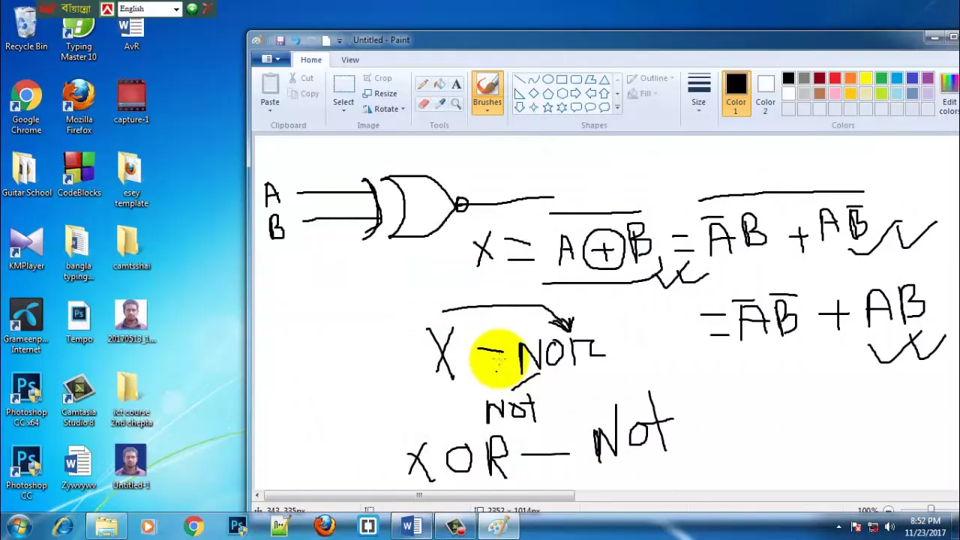The height and width of the screenshot is (540, 960).
Task: Open the Size line thickness dropdown
Action: pyautogui.click(x=698, y=94)
